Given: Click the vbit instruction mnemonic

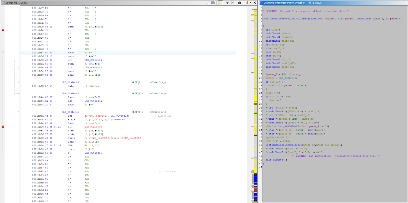Looking at the screenshot, I should tap(71, 146).
